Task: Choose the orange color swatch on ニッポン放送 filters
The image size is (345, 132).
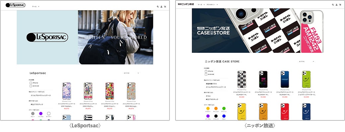Action: point(216,108)
